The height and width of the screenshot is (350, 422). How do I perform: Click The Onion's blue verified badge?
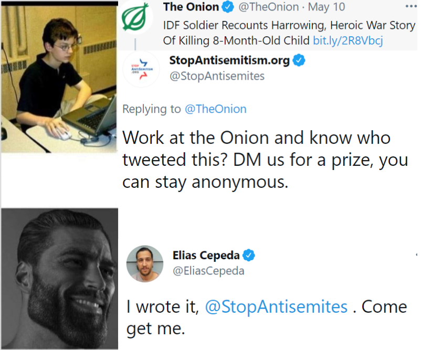point(228,7)
